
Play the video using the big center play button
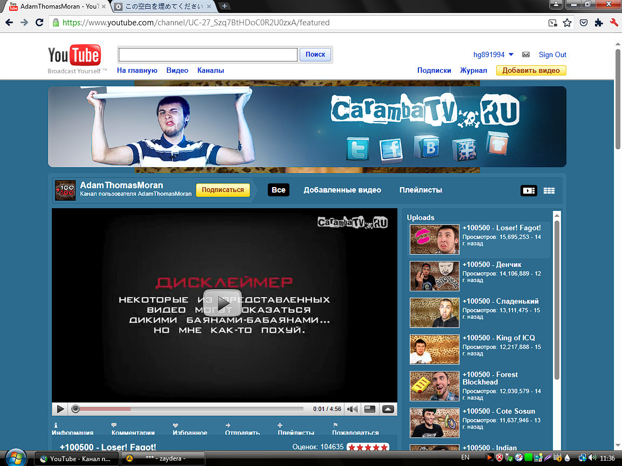tap(222, 303)
